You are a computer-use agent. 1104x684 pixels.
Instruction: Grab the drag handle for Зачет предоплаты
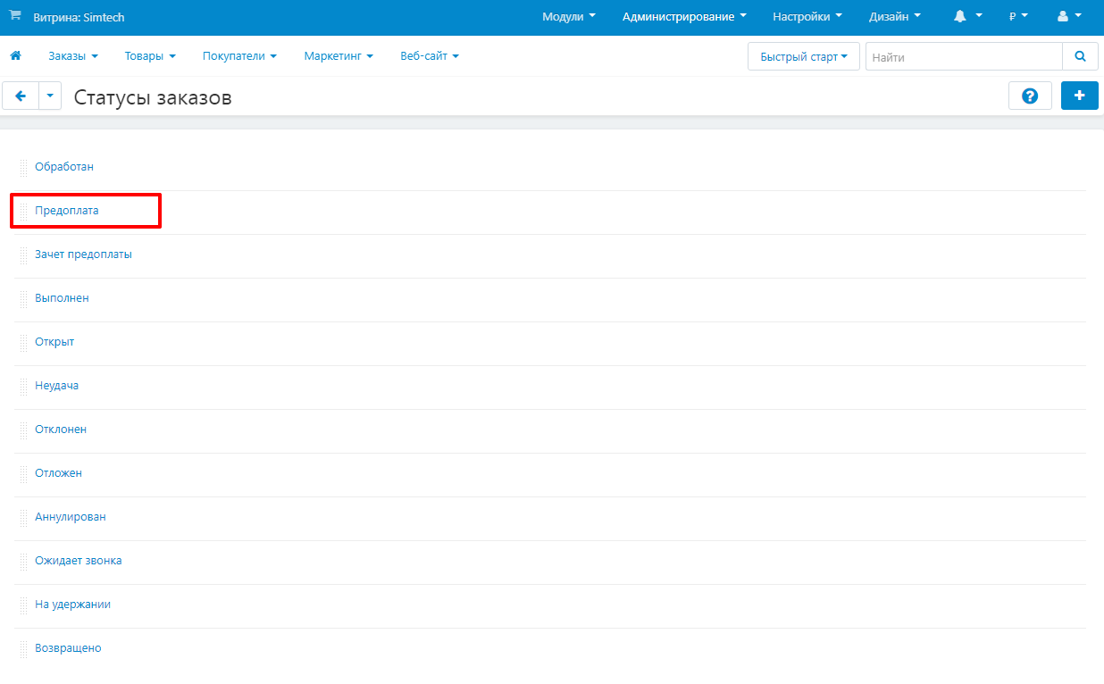coord(24,255)
